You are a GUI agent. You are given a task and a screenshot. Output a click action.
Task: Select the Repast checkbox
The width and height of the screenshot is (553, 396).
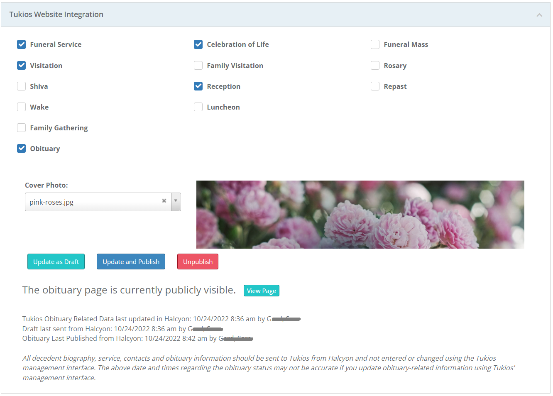[375, 86]
